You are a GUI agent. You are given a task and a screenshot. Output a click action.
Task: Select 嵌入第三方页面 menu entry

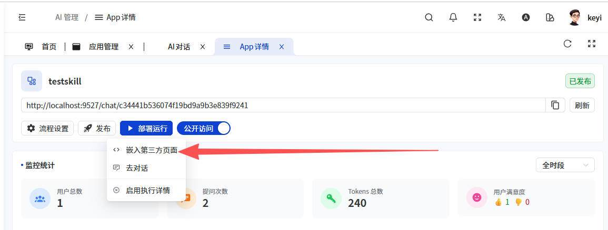pyautogui.click(x=151, y=150)
